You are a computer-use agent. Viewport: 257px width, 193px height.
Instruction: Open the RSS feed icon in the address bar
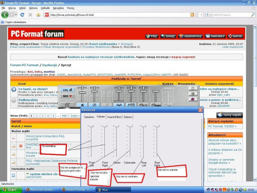coord(192,15)
